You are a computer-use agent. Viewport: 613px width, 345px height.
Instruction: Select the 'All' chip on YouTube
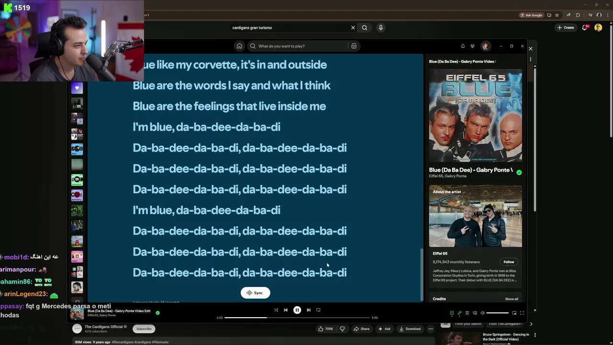point(445,324)
